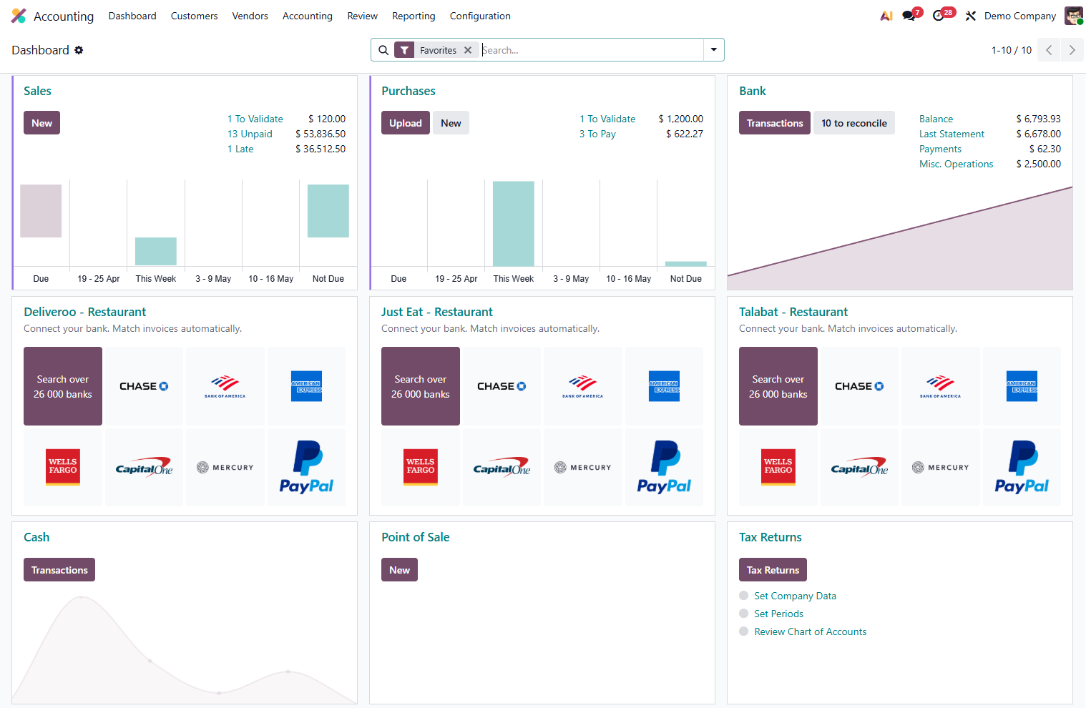Open the Dashboard menu
1086x708 pixels.
pyautogui.click(x=132, y=16)
